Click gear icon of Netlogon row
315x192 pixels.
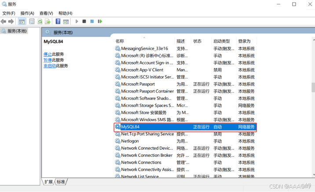pos(117,141)
